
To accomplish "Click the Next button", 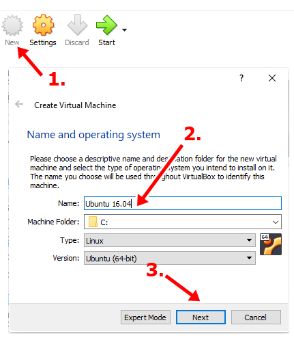I will 201,317.
